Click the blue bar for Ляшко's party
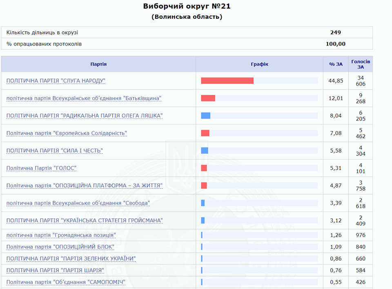392x289 pixels. point(205,116)
